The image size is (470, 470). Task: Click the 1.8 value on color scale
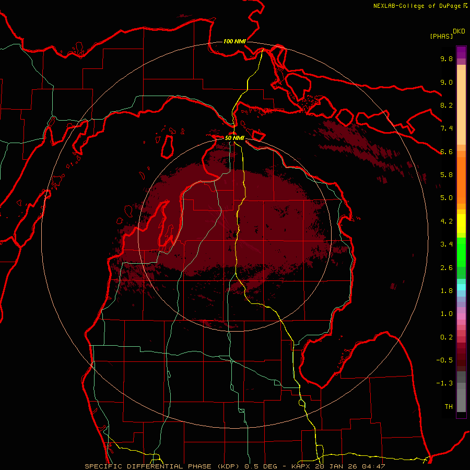(446, 291)
